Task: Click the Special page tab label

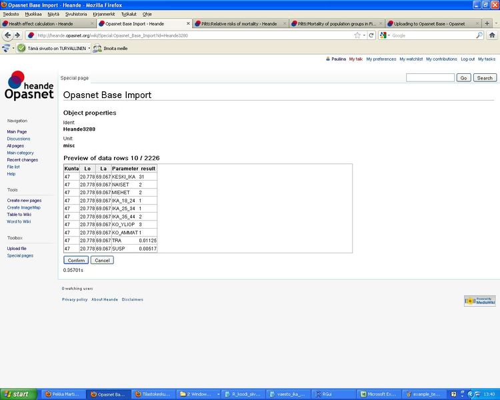Action: 75,78
